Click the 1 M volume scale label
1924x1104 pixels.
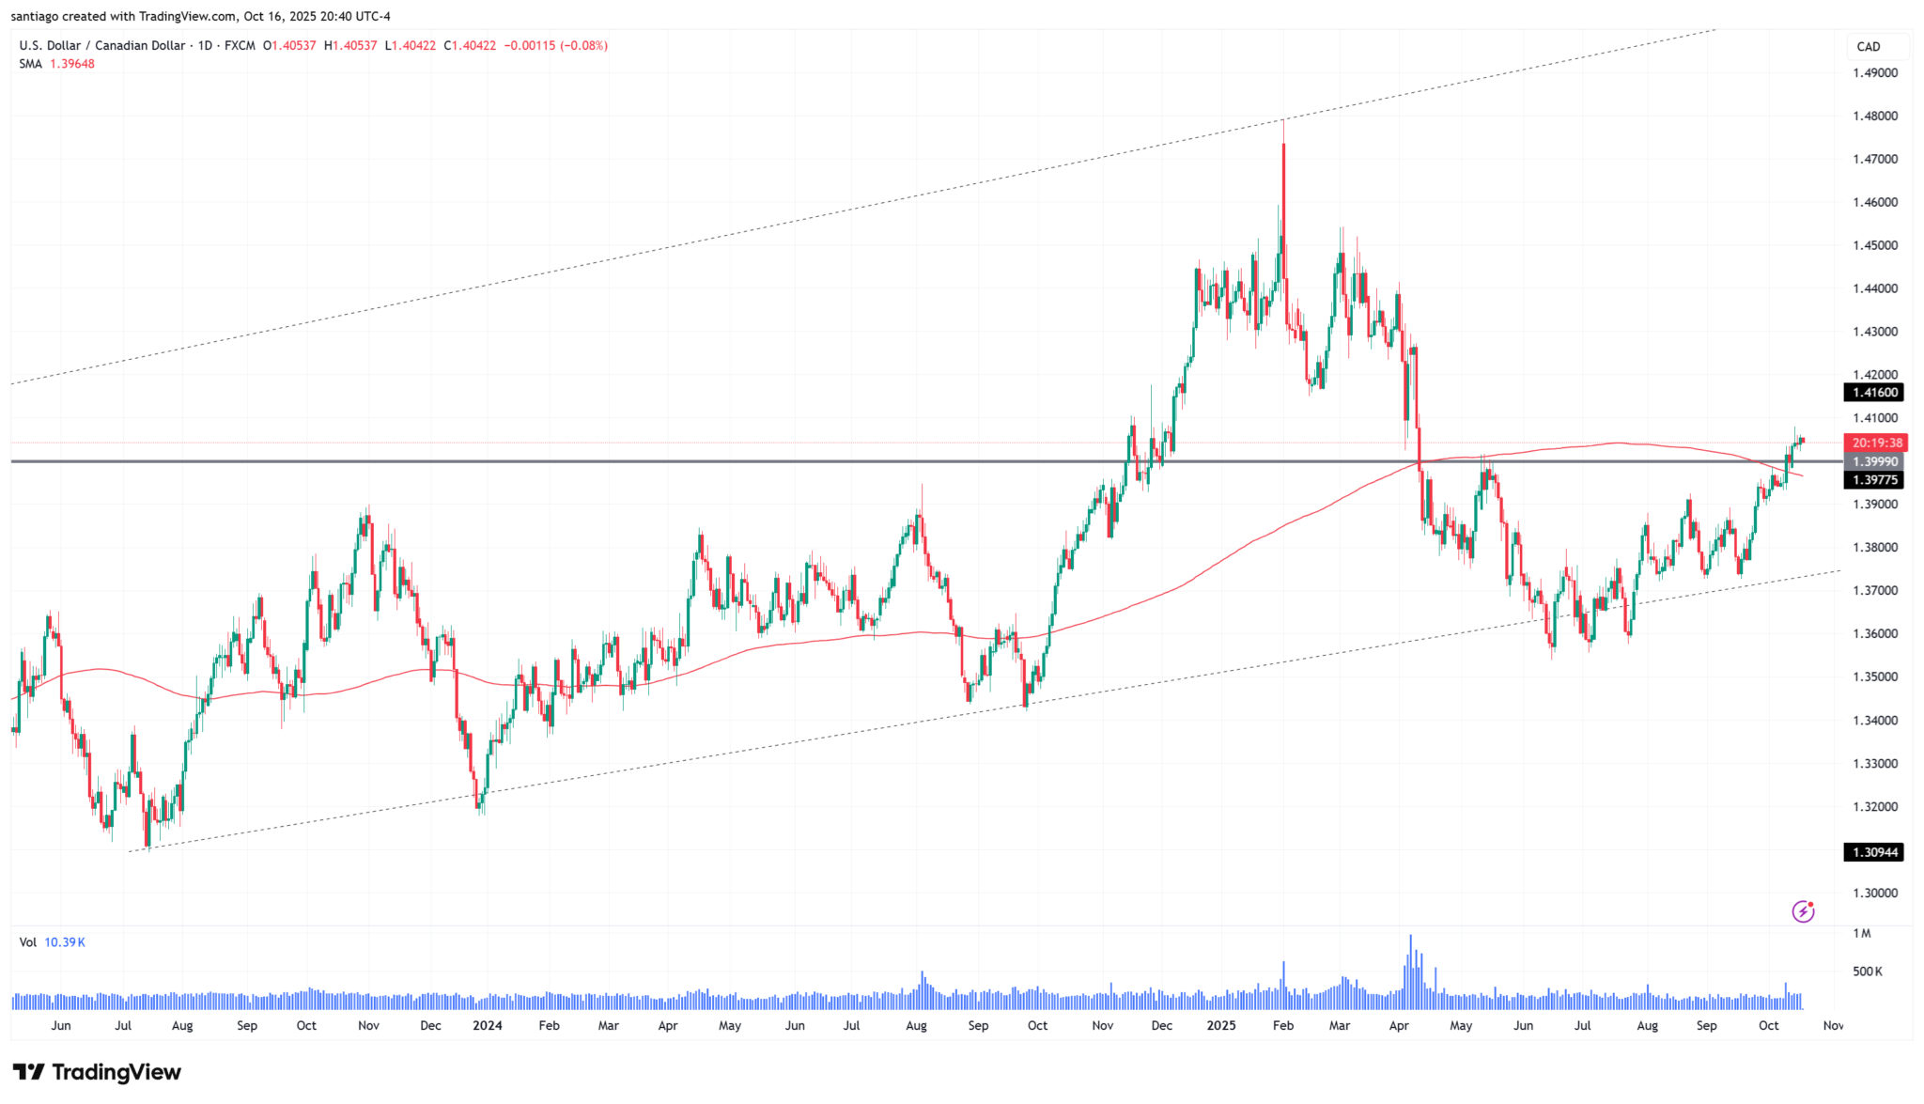[1861, 933]
